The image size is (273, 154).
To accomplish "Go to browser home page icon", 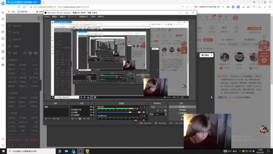I will (24, 7).
